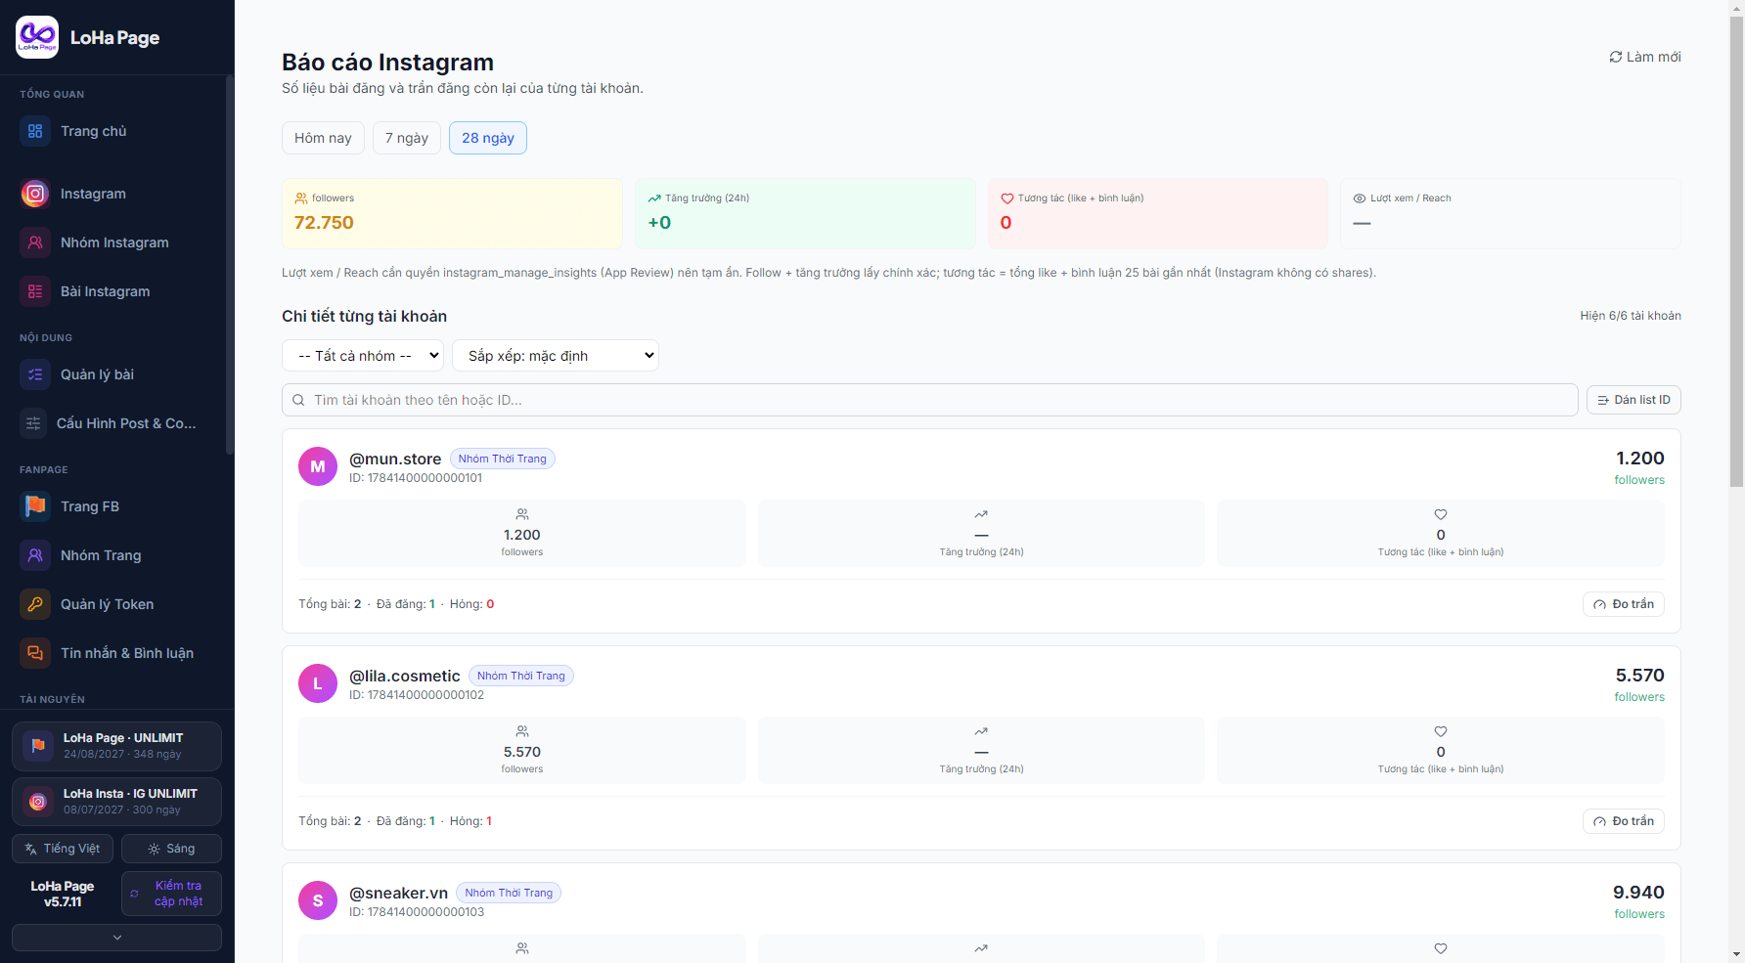Click the page vertical scrollbar thumb

(1736, 252)
